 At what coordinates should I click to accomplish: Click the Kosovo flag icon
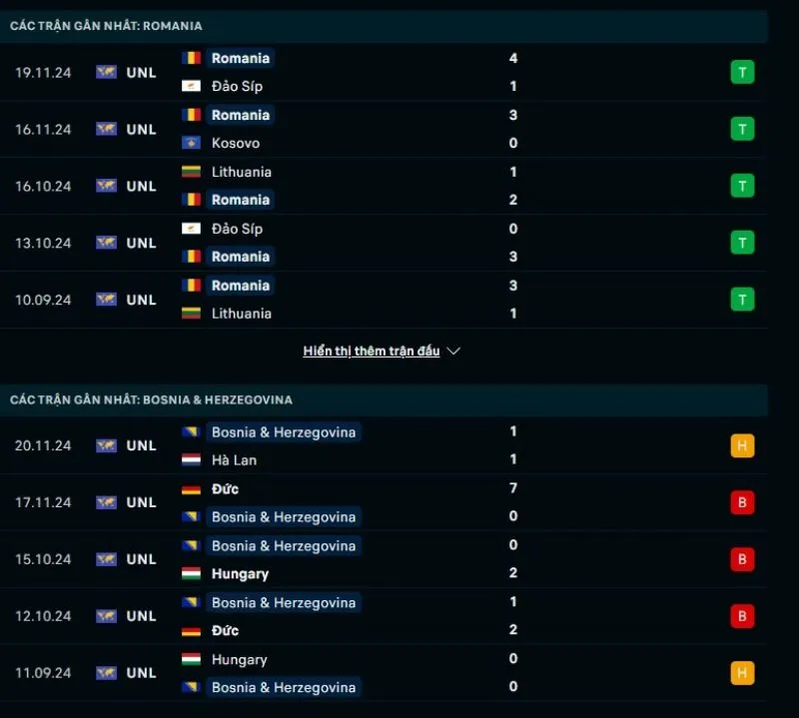click(192, 143)
